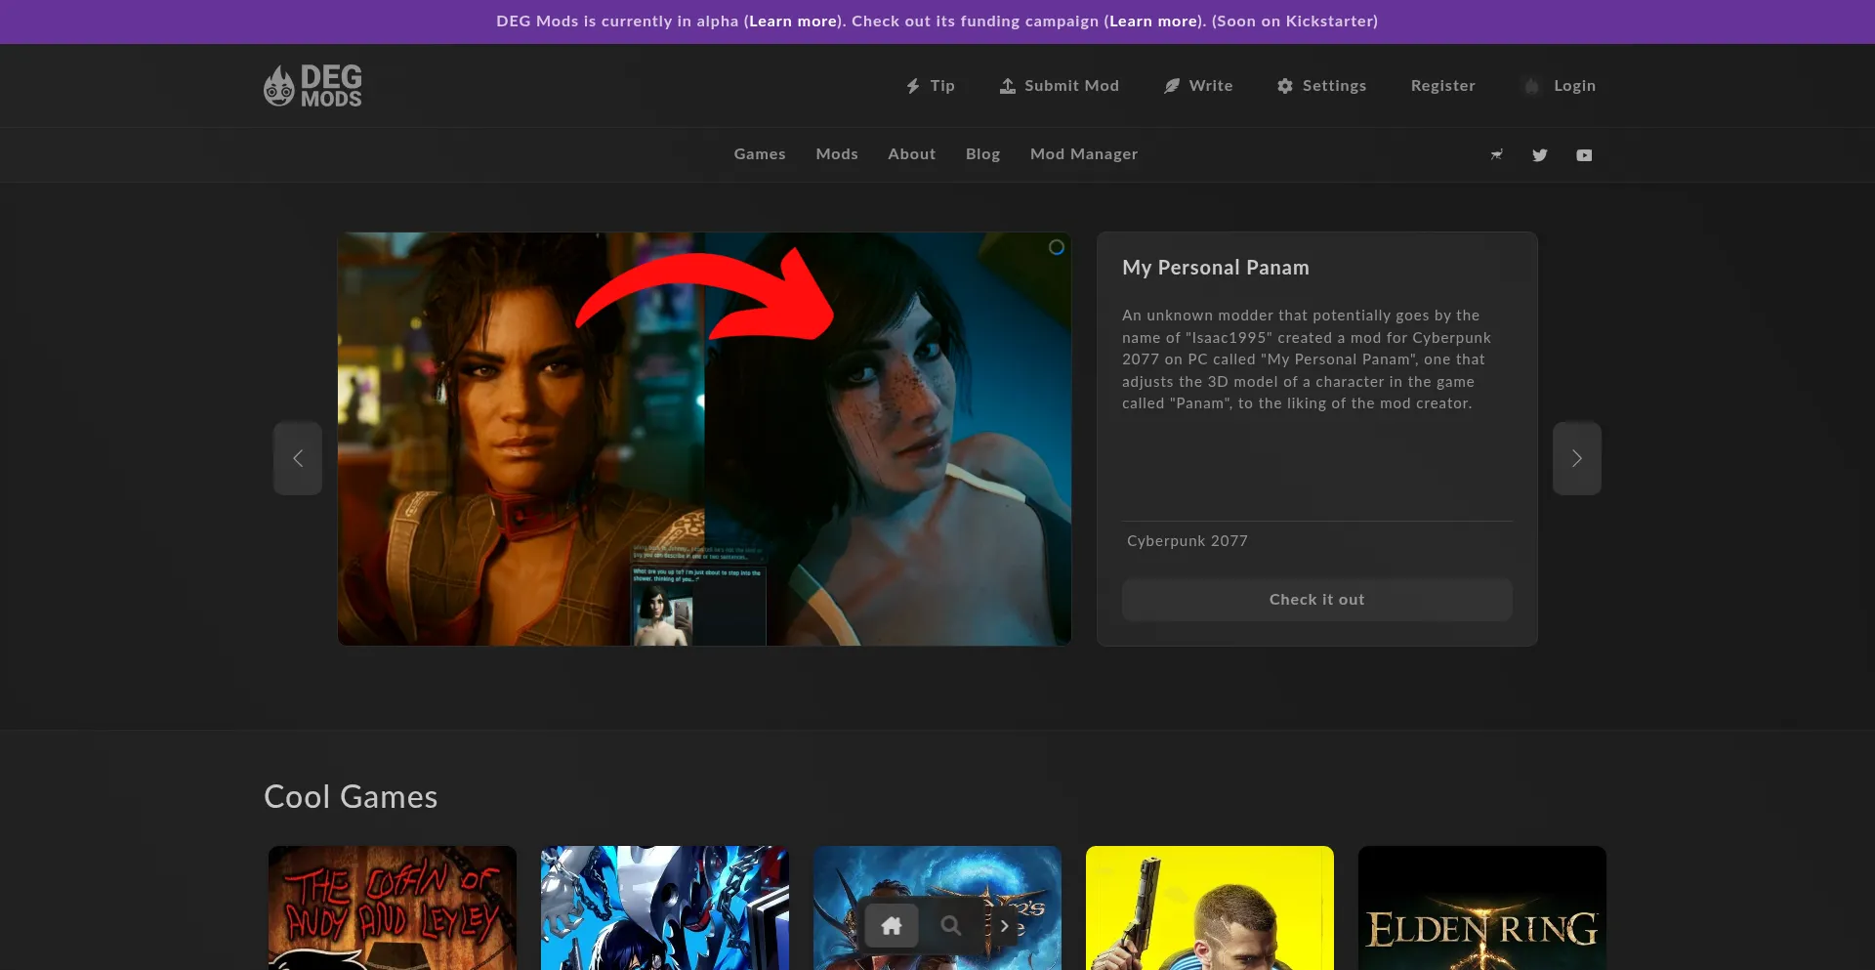Click the Login link
The width and height of the screenshot is (1875, 970).
coord(1573,86)
